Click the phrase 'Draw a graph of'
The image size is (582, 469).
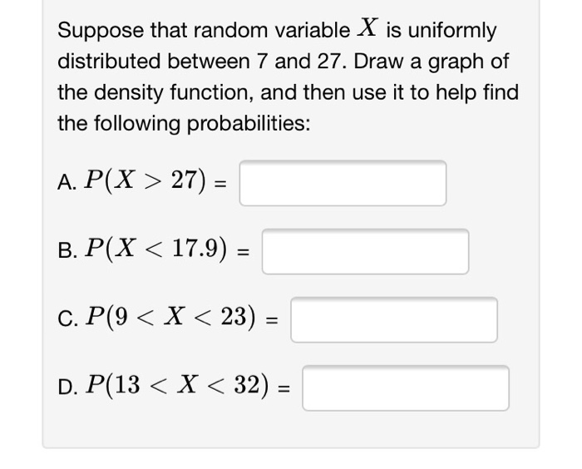click(431, 62)
